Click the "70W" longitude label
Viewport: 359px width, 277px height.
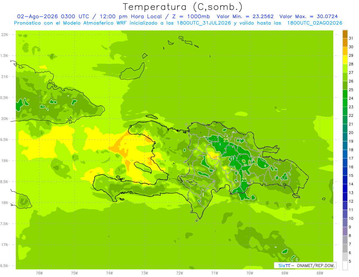click(250, 273)
